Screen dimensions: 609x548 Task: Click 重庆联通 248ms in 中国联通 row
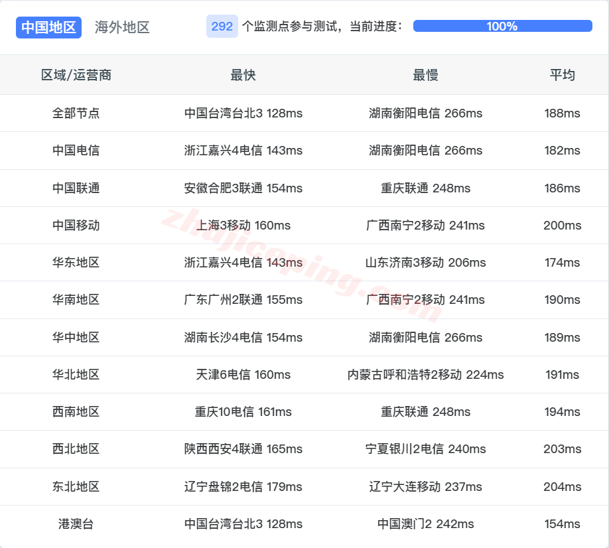[426, 188]
